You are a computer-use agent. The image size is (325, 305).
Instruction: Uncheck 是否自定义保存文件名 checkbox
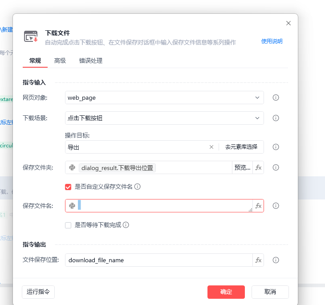pos(68,187)
